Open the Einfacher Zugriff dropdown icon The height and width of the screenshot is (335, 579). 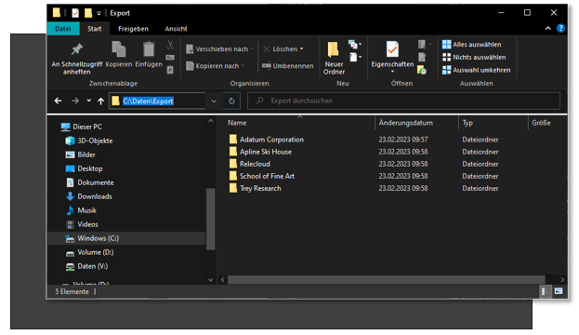(355, 57)
